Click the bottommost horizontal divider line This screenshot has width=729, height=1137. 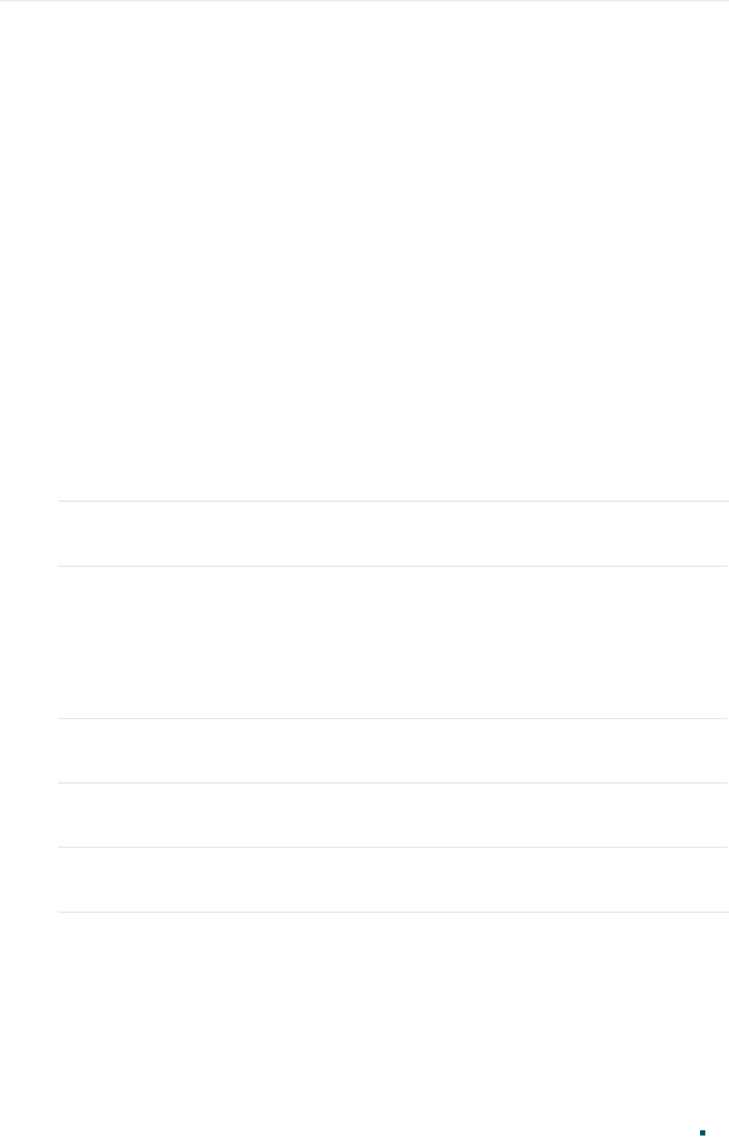pyautogui.click(x=393, y=912)
